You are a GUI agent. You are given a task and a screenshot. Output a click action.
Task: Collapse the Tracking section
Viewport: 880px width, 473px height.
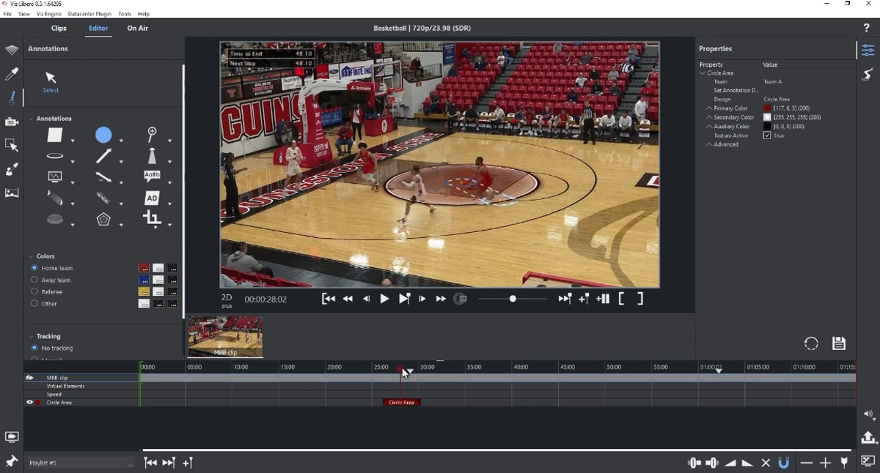(x=32, y=336)
